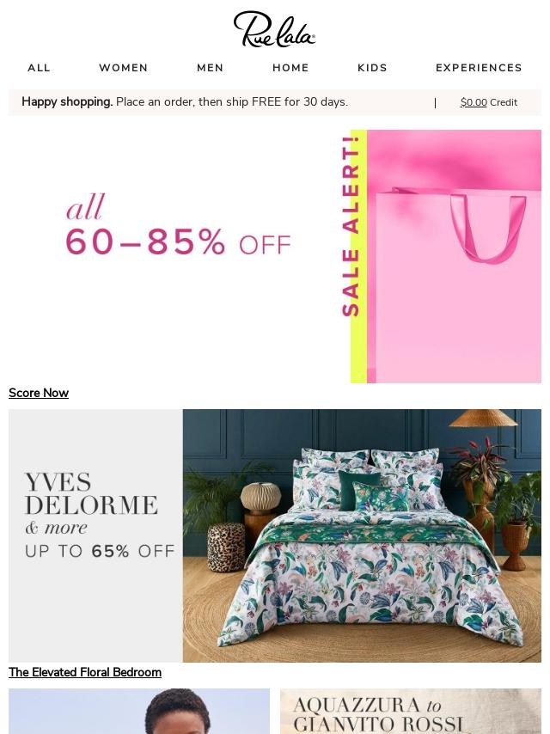Open The Elevated Floral Bedroom link
550x734 pixels.
click(x=85, y=672)
